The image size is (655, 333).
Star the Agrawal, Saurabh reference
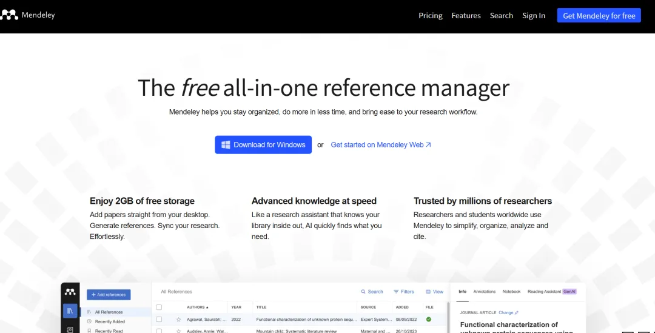click(x=178, y=319)
